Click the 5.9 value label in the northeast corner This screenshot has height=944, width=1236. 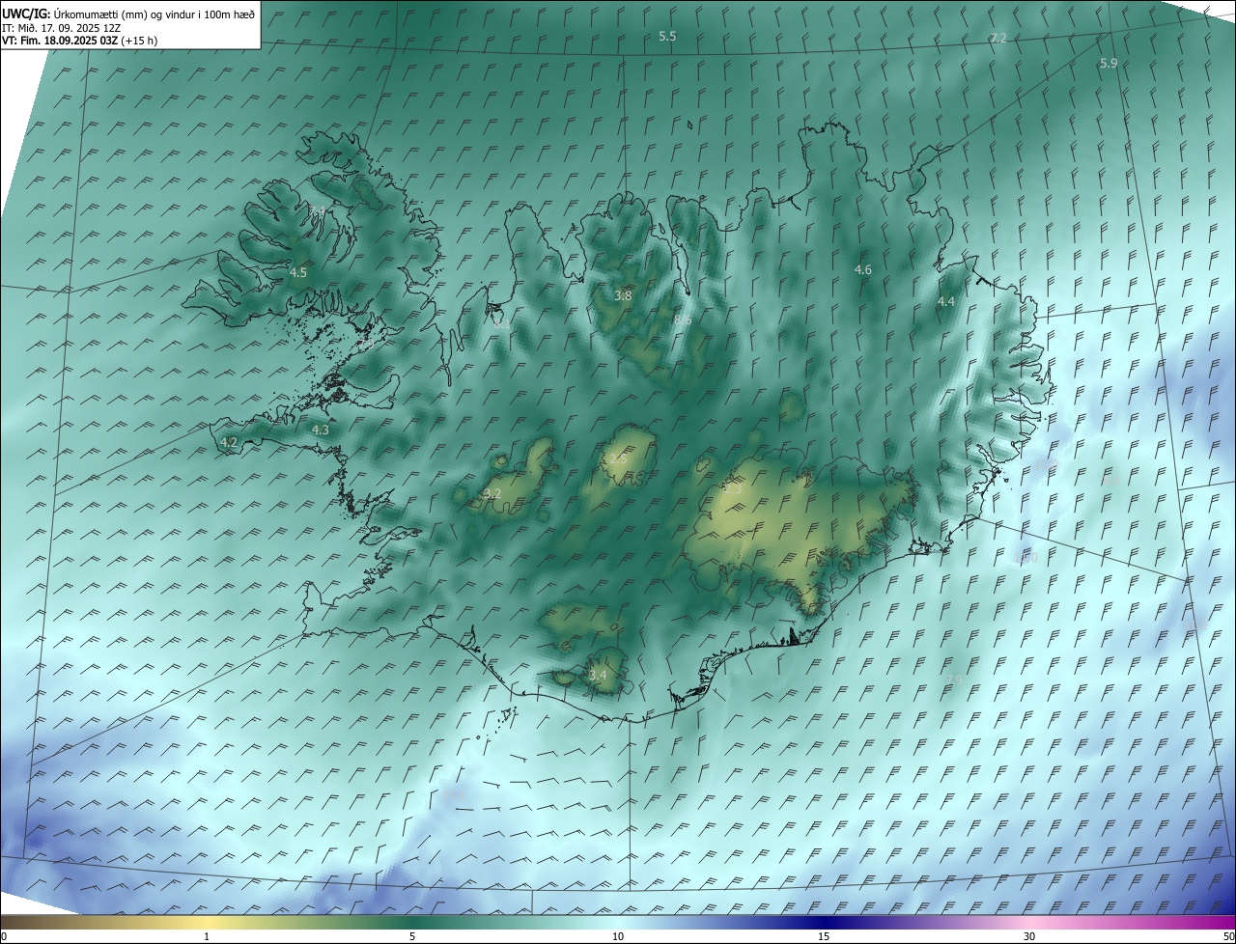[x=1109, y=63]
